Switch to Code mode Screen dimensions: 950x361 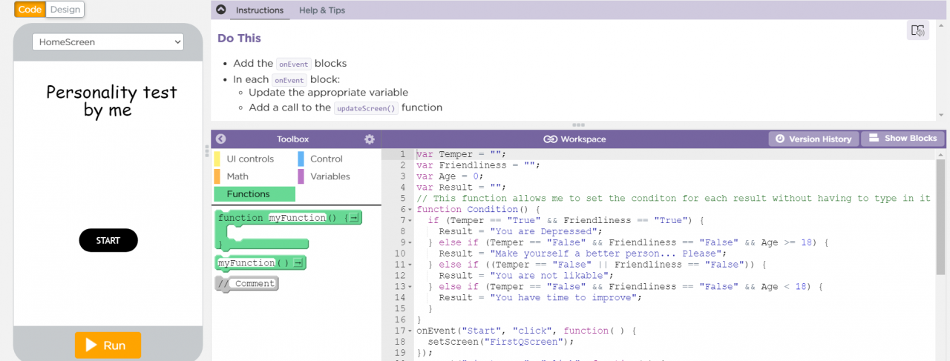[x=30, y=10]
